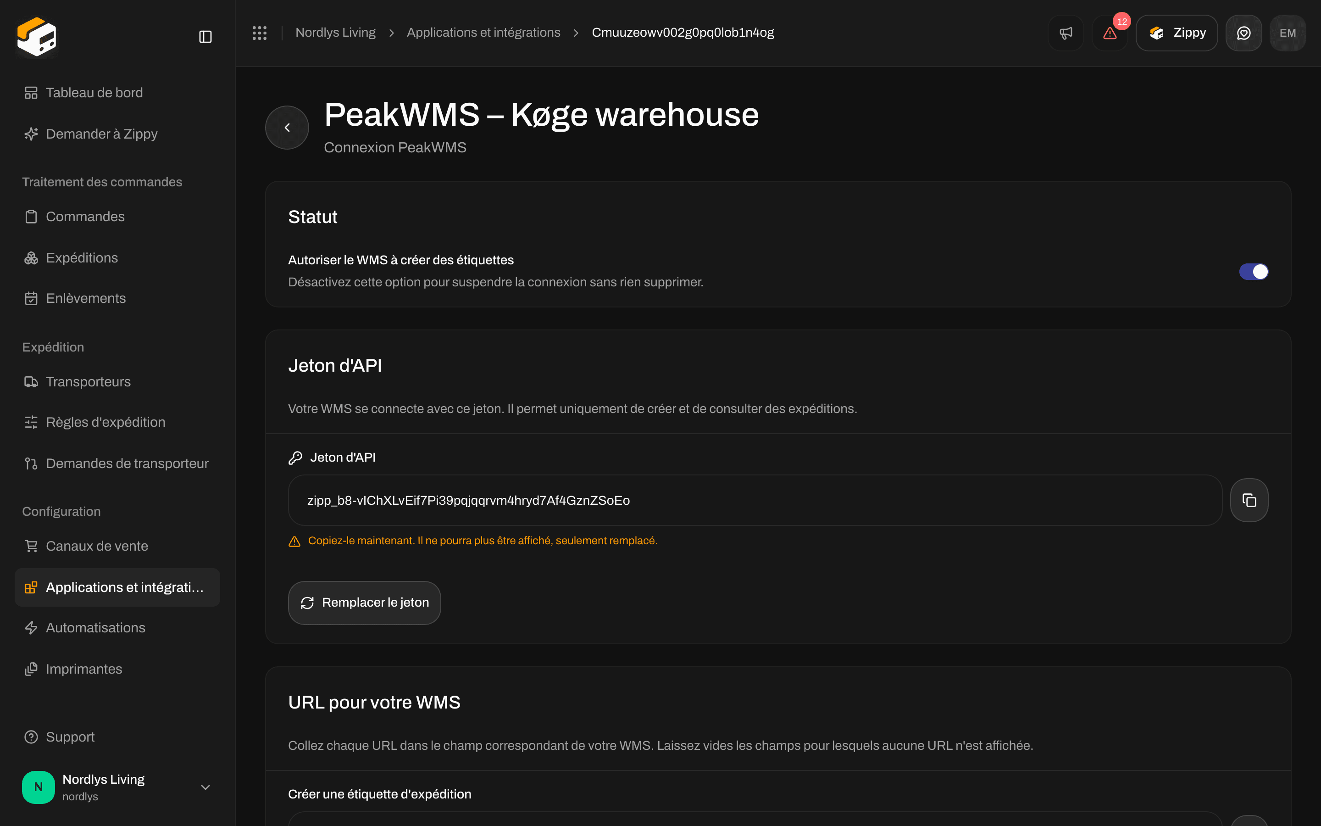Open Règles d'expédition
Screen dimensions: 1321x826
pyautogui.click(x=117, y=422)
